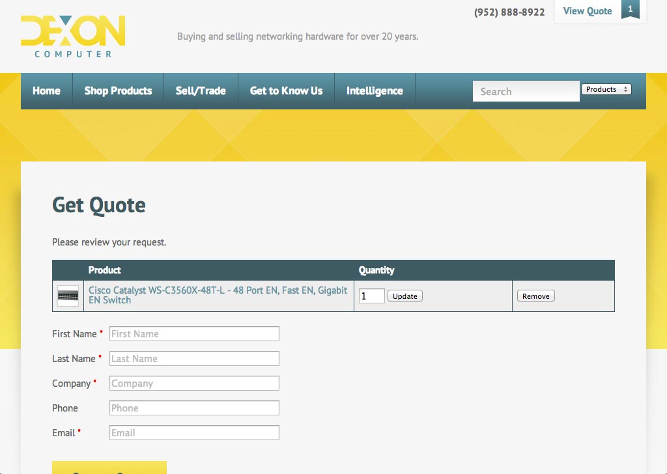Select the Get Quote heading
The width and height of the screenshot is (667, 474).
pos(99,205)
